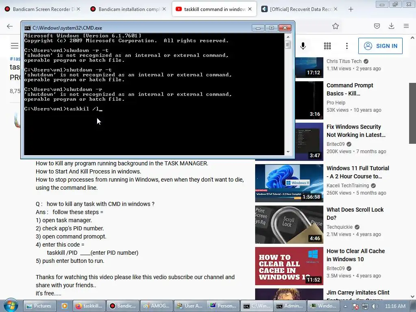
Task: Open CMD window system menu icon
Action: pyautogui.click(x=27, y=28)
